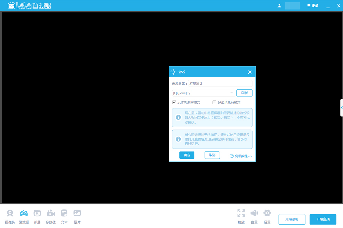Image resolution: width=343 pixels, height=228 pixels.
Task: Add a 多媒体 multimedia source
Action: 50,216
